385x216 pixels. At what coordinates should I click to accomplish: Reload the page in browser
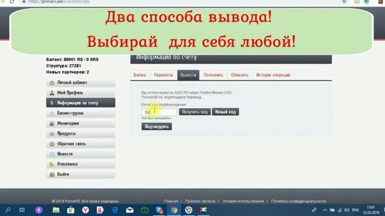point(12,2)
